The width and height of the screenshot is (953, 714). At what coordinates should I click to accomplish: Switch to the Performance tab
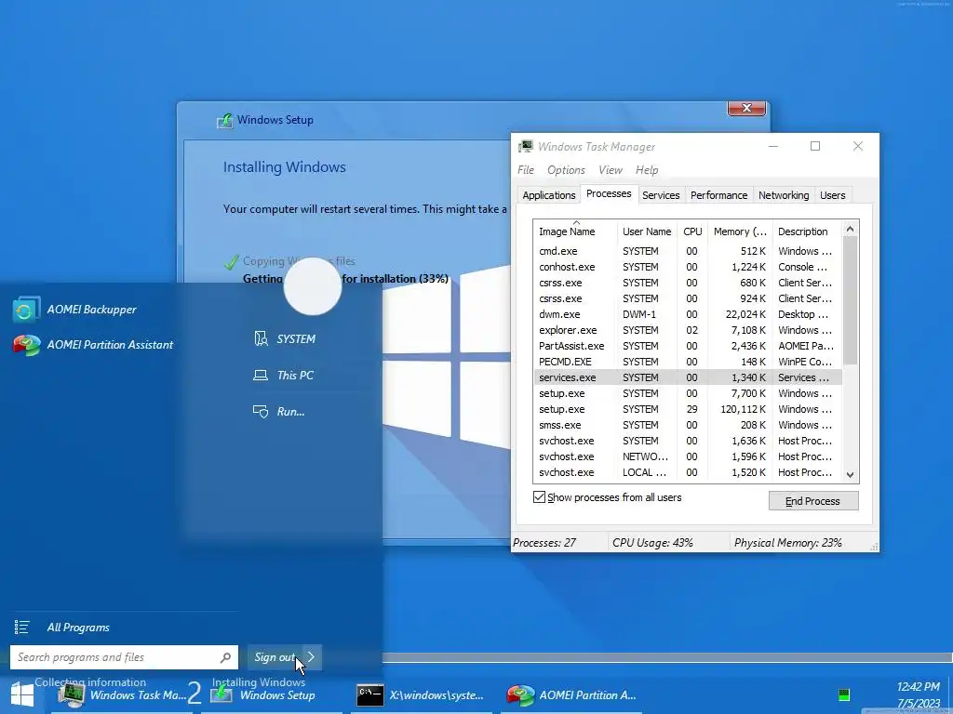(718, 195)
